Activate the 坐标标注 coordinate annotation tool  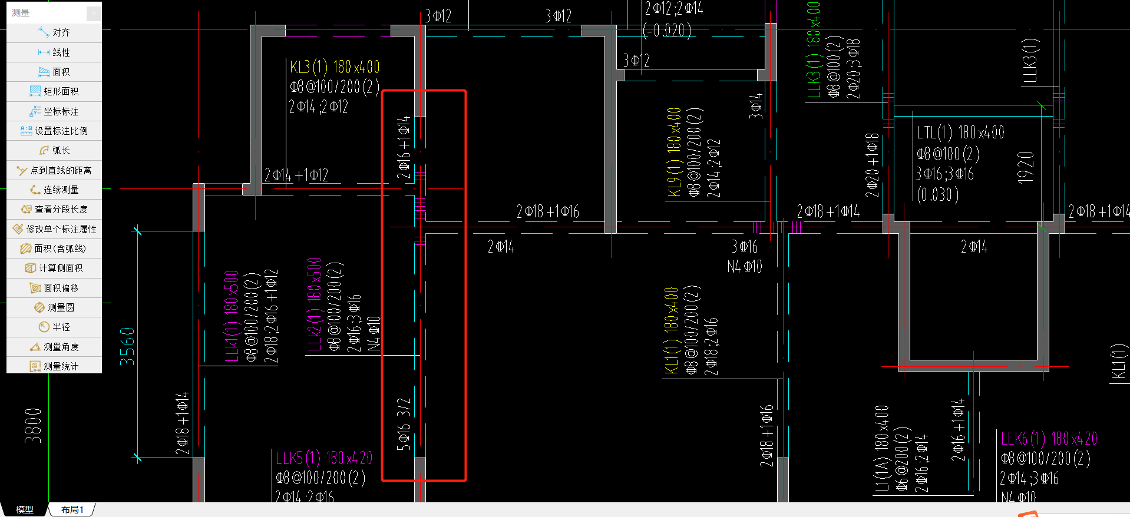[54, 111]
